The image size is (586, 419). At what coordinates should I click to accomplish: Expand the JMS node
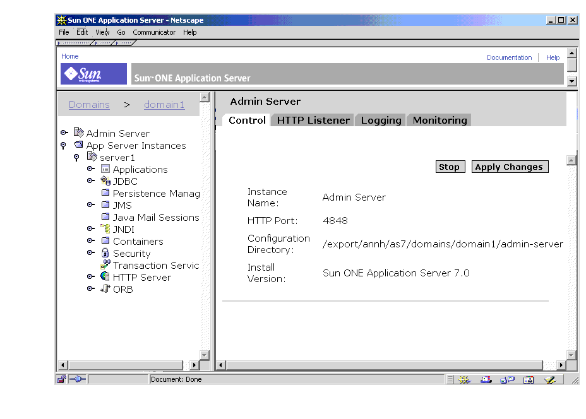90,204
